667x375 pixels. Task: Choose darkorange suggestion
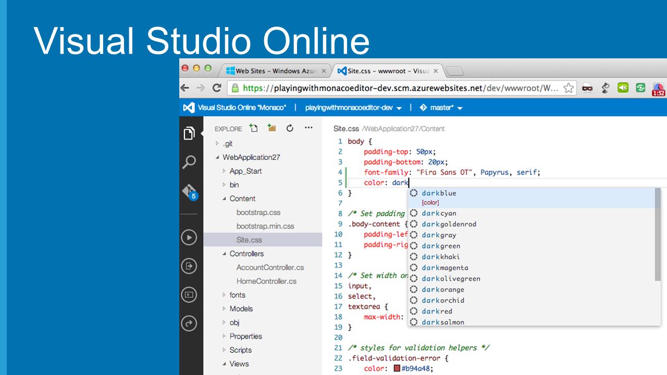coord(531,290)
